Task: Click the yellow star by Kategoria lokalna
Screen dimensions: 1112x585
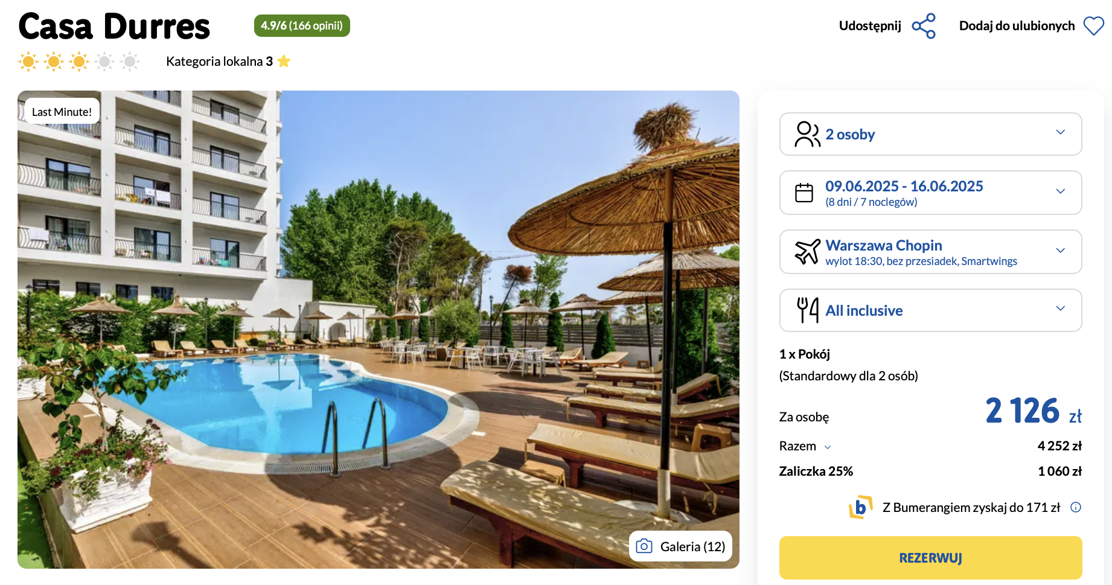Action: (284, 61)
